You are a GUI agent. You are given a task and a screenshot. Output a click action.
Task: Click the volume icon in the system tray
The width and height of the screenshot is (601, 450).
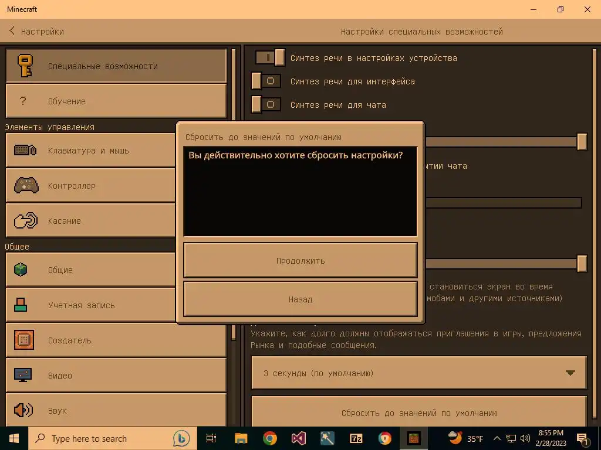tap(525, 438)
